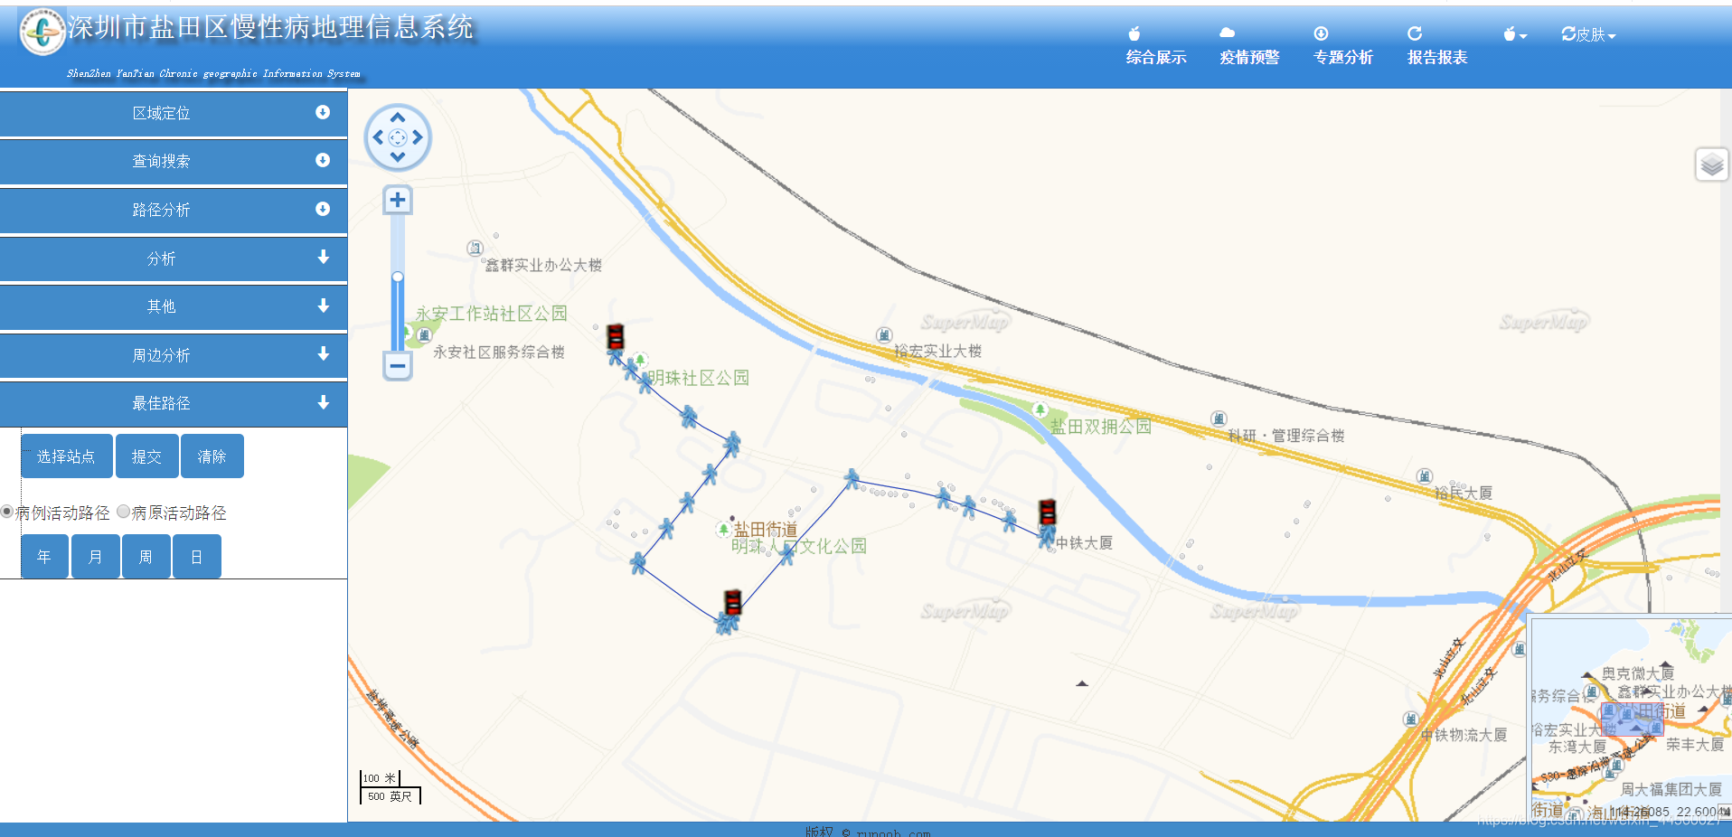Viewport: 1732px width, 837px height.
Task: Zoom in with the plus button
Action: click(398, 200)
